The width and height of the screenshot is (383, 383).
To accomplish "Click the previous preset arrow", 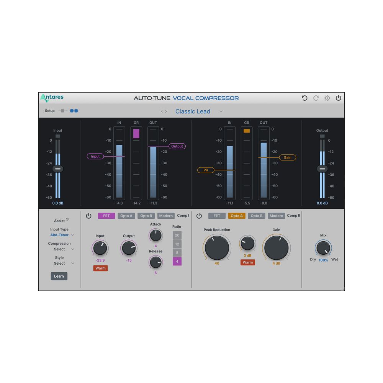I will click(x=162, y=111).
